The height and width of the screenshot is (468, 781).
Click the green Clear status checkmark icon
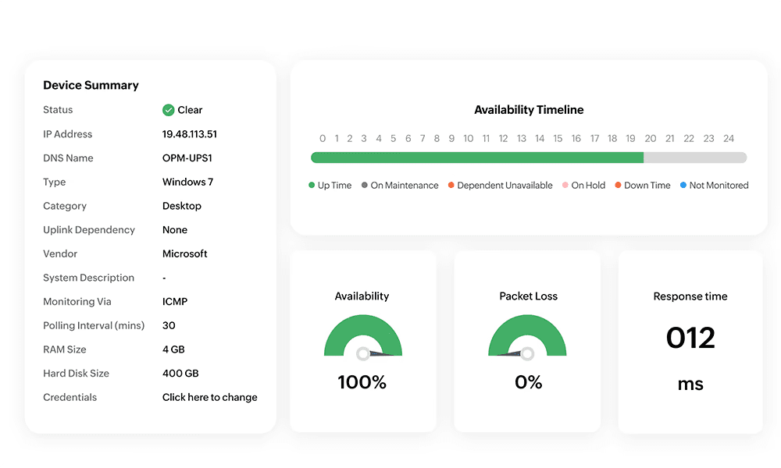point(168,110)
